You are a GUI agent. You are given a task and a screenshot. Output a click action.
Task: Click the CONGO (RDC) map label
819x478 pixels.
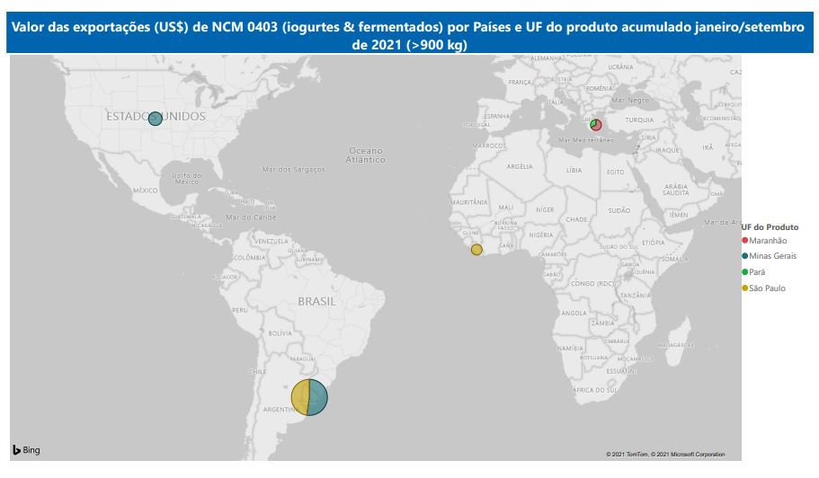tap(592, 283)
